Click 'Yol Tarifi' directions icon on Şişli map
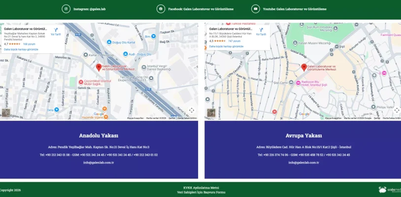Viewport: 401px width, 197px height. 262,30
